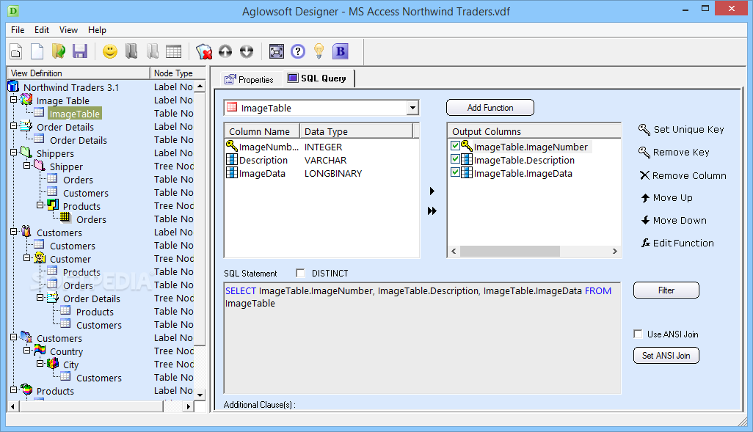Collapse the Products node under Shipper
753x432 pixels.
(40, 205)
